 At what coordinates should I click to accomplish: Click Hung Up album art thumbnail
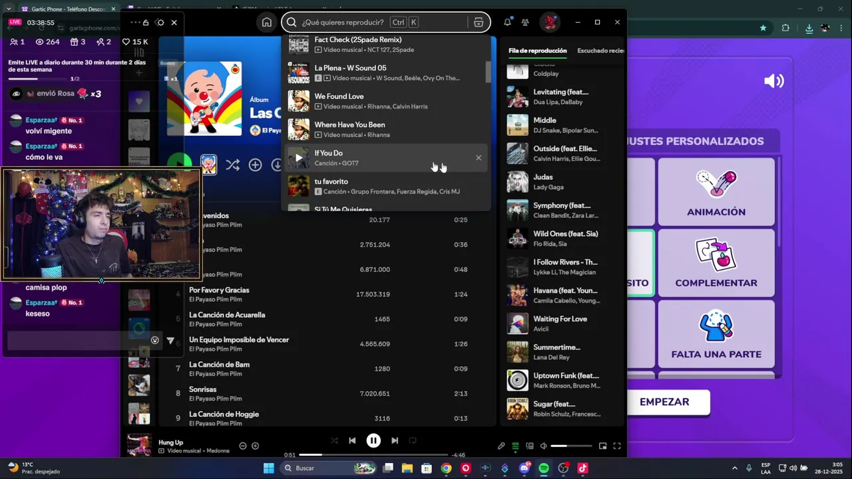click(x=139, y=445)
